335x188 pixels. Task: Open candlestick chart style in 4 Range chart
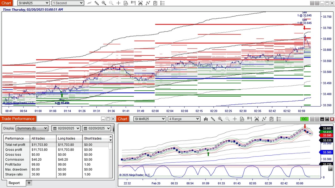(206, 119)
